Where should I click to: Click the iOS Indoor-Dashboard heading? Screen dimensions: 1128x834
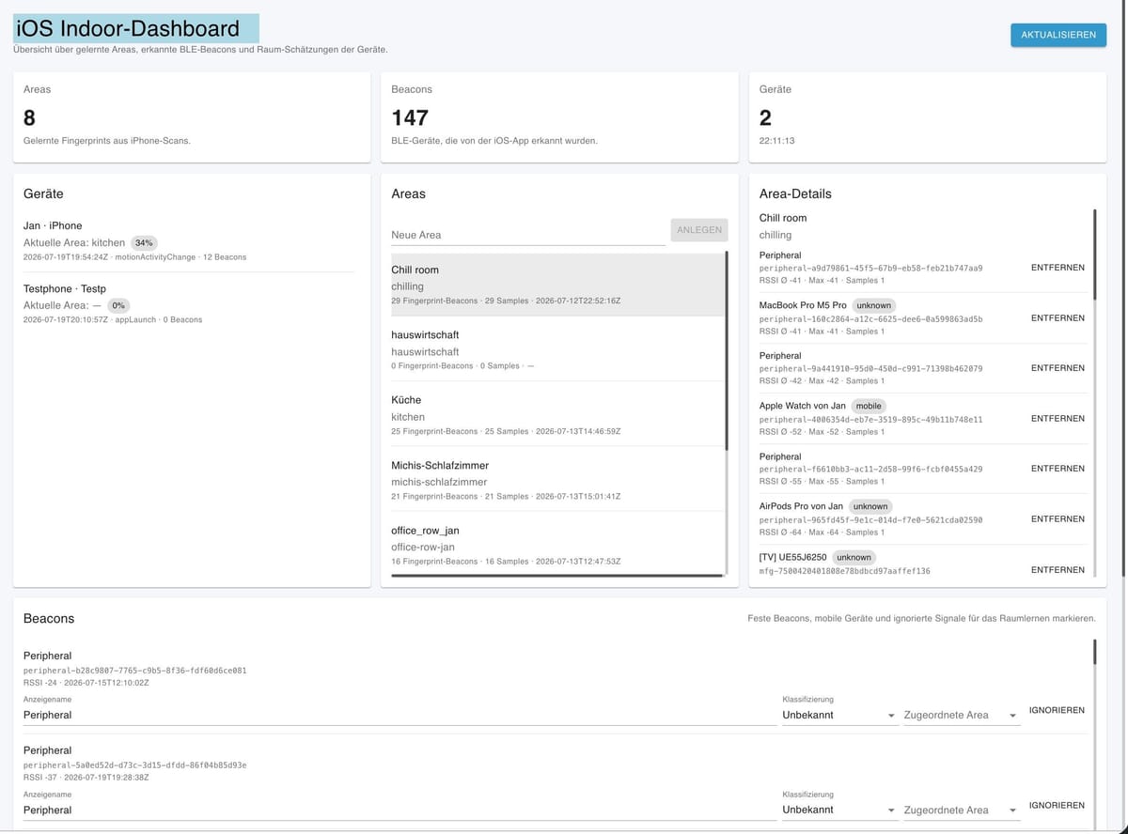click(128, 28)
